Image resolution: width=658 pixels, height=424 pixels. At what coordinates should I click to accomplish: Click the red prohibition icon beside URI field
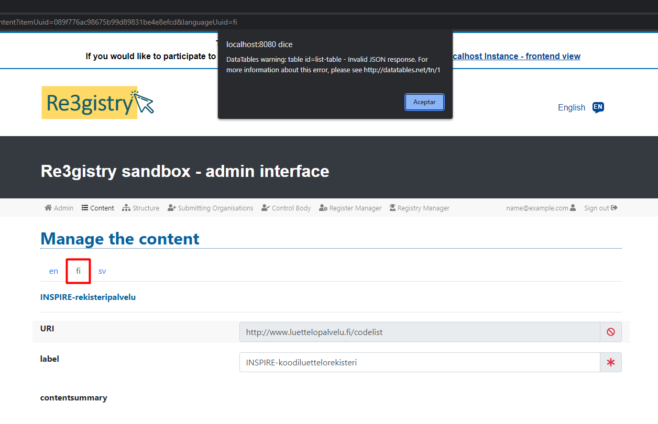click(610, 332)
